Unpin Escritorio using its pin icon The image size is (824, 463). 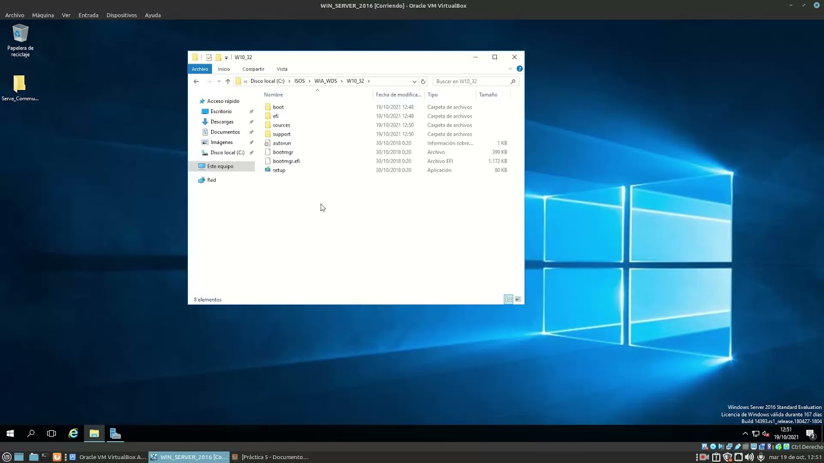tap(251, 111)
